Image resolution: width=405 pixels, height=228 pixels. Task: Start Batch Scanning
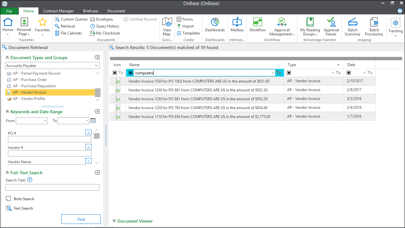pos(352,27)
